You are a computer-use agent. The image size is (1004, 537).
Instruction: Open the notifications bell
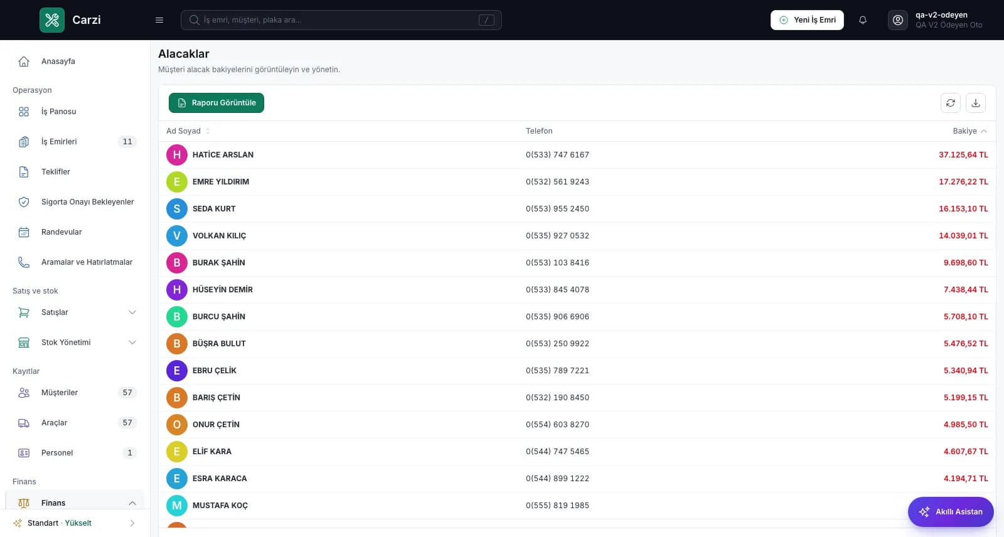[x=863, y=20]
